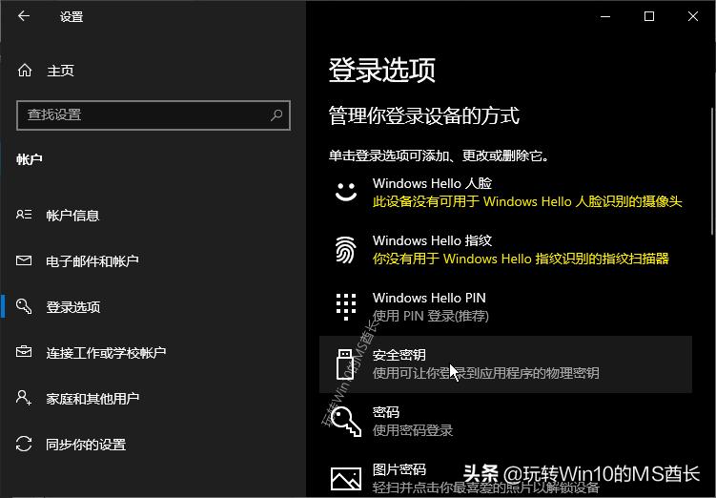Go to 主页 home label
This screenshot has width=716, height=498.
tap(60, 71)
